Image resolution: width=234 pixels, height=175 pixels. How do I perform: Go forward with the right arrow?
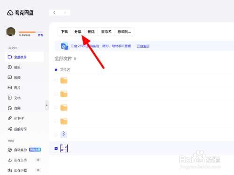65,13
